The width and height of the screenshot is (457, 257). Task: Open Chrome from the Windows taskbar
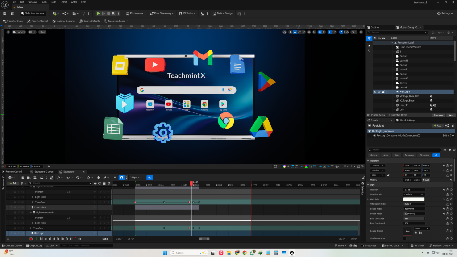click(245, 253)
